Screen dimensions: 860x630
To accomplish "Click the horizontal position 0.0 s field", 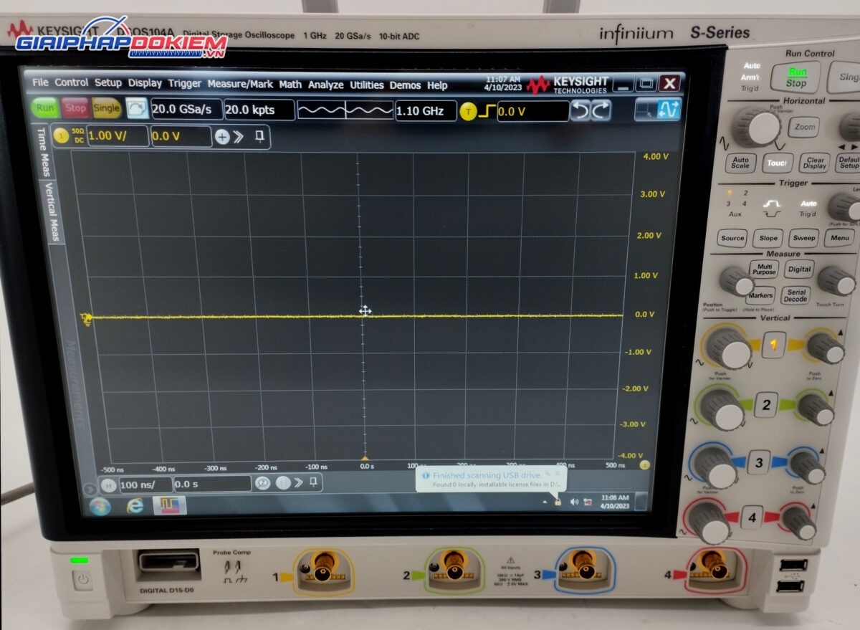I will 212,484.
